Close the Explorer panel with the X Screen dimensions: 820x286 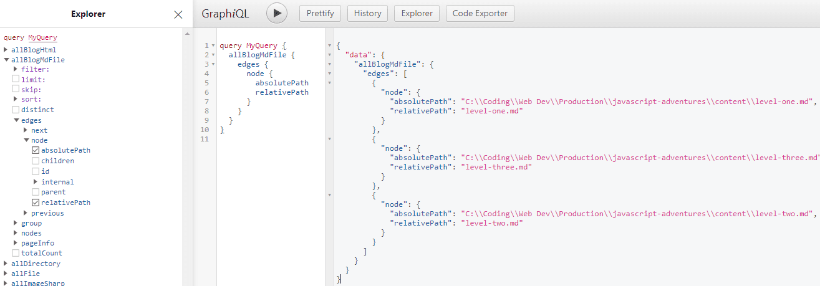178,14
